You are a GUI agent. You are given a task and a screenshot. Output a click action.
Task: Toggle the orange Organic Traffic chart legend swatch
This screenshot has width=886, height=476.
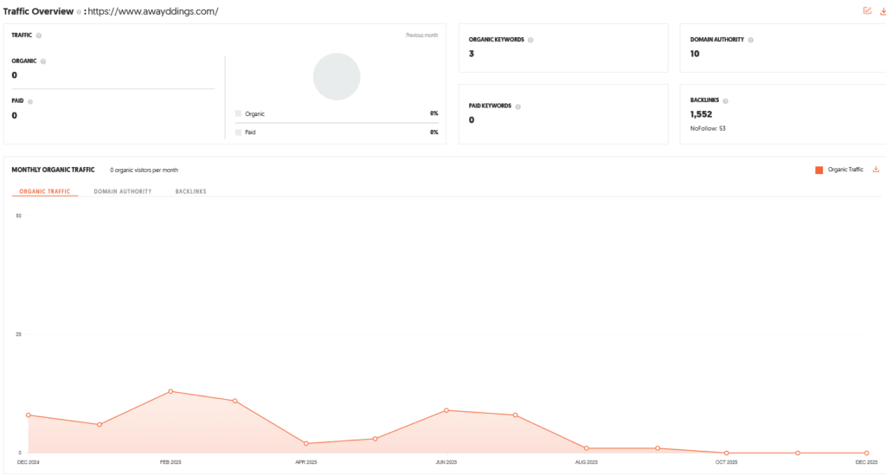coord(819,170)
